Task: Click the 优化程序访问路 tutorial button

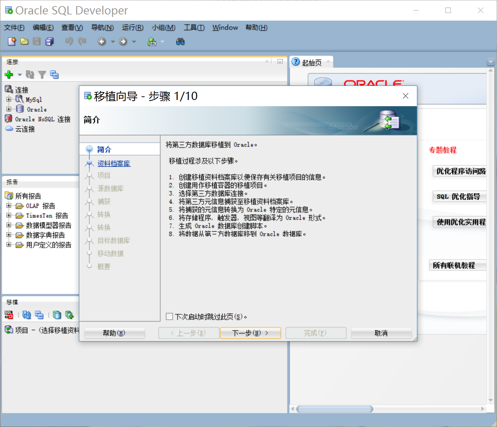Action: [459, 171]
